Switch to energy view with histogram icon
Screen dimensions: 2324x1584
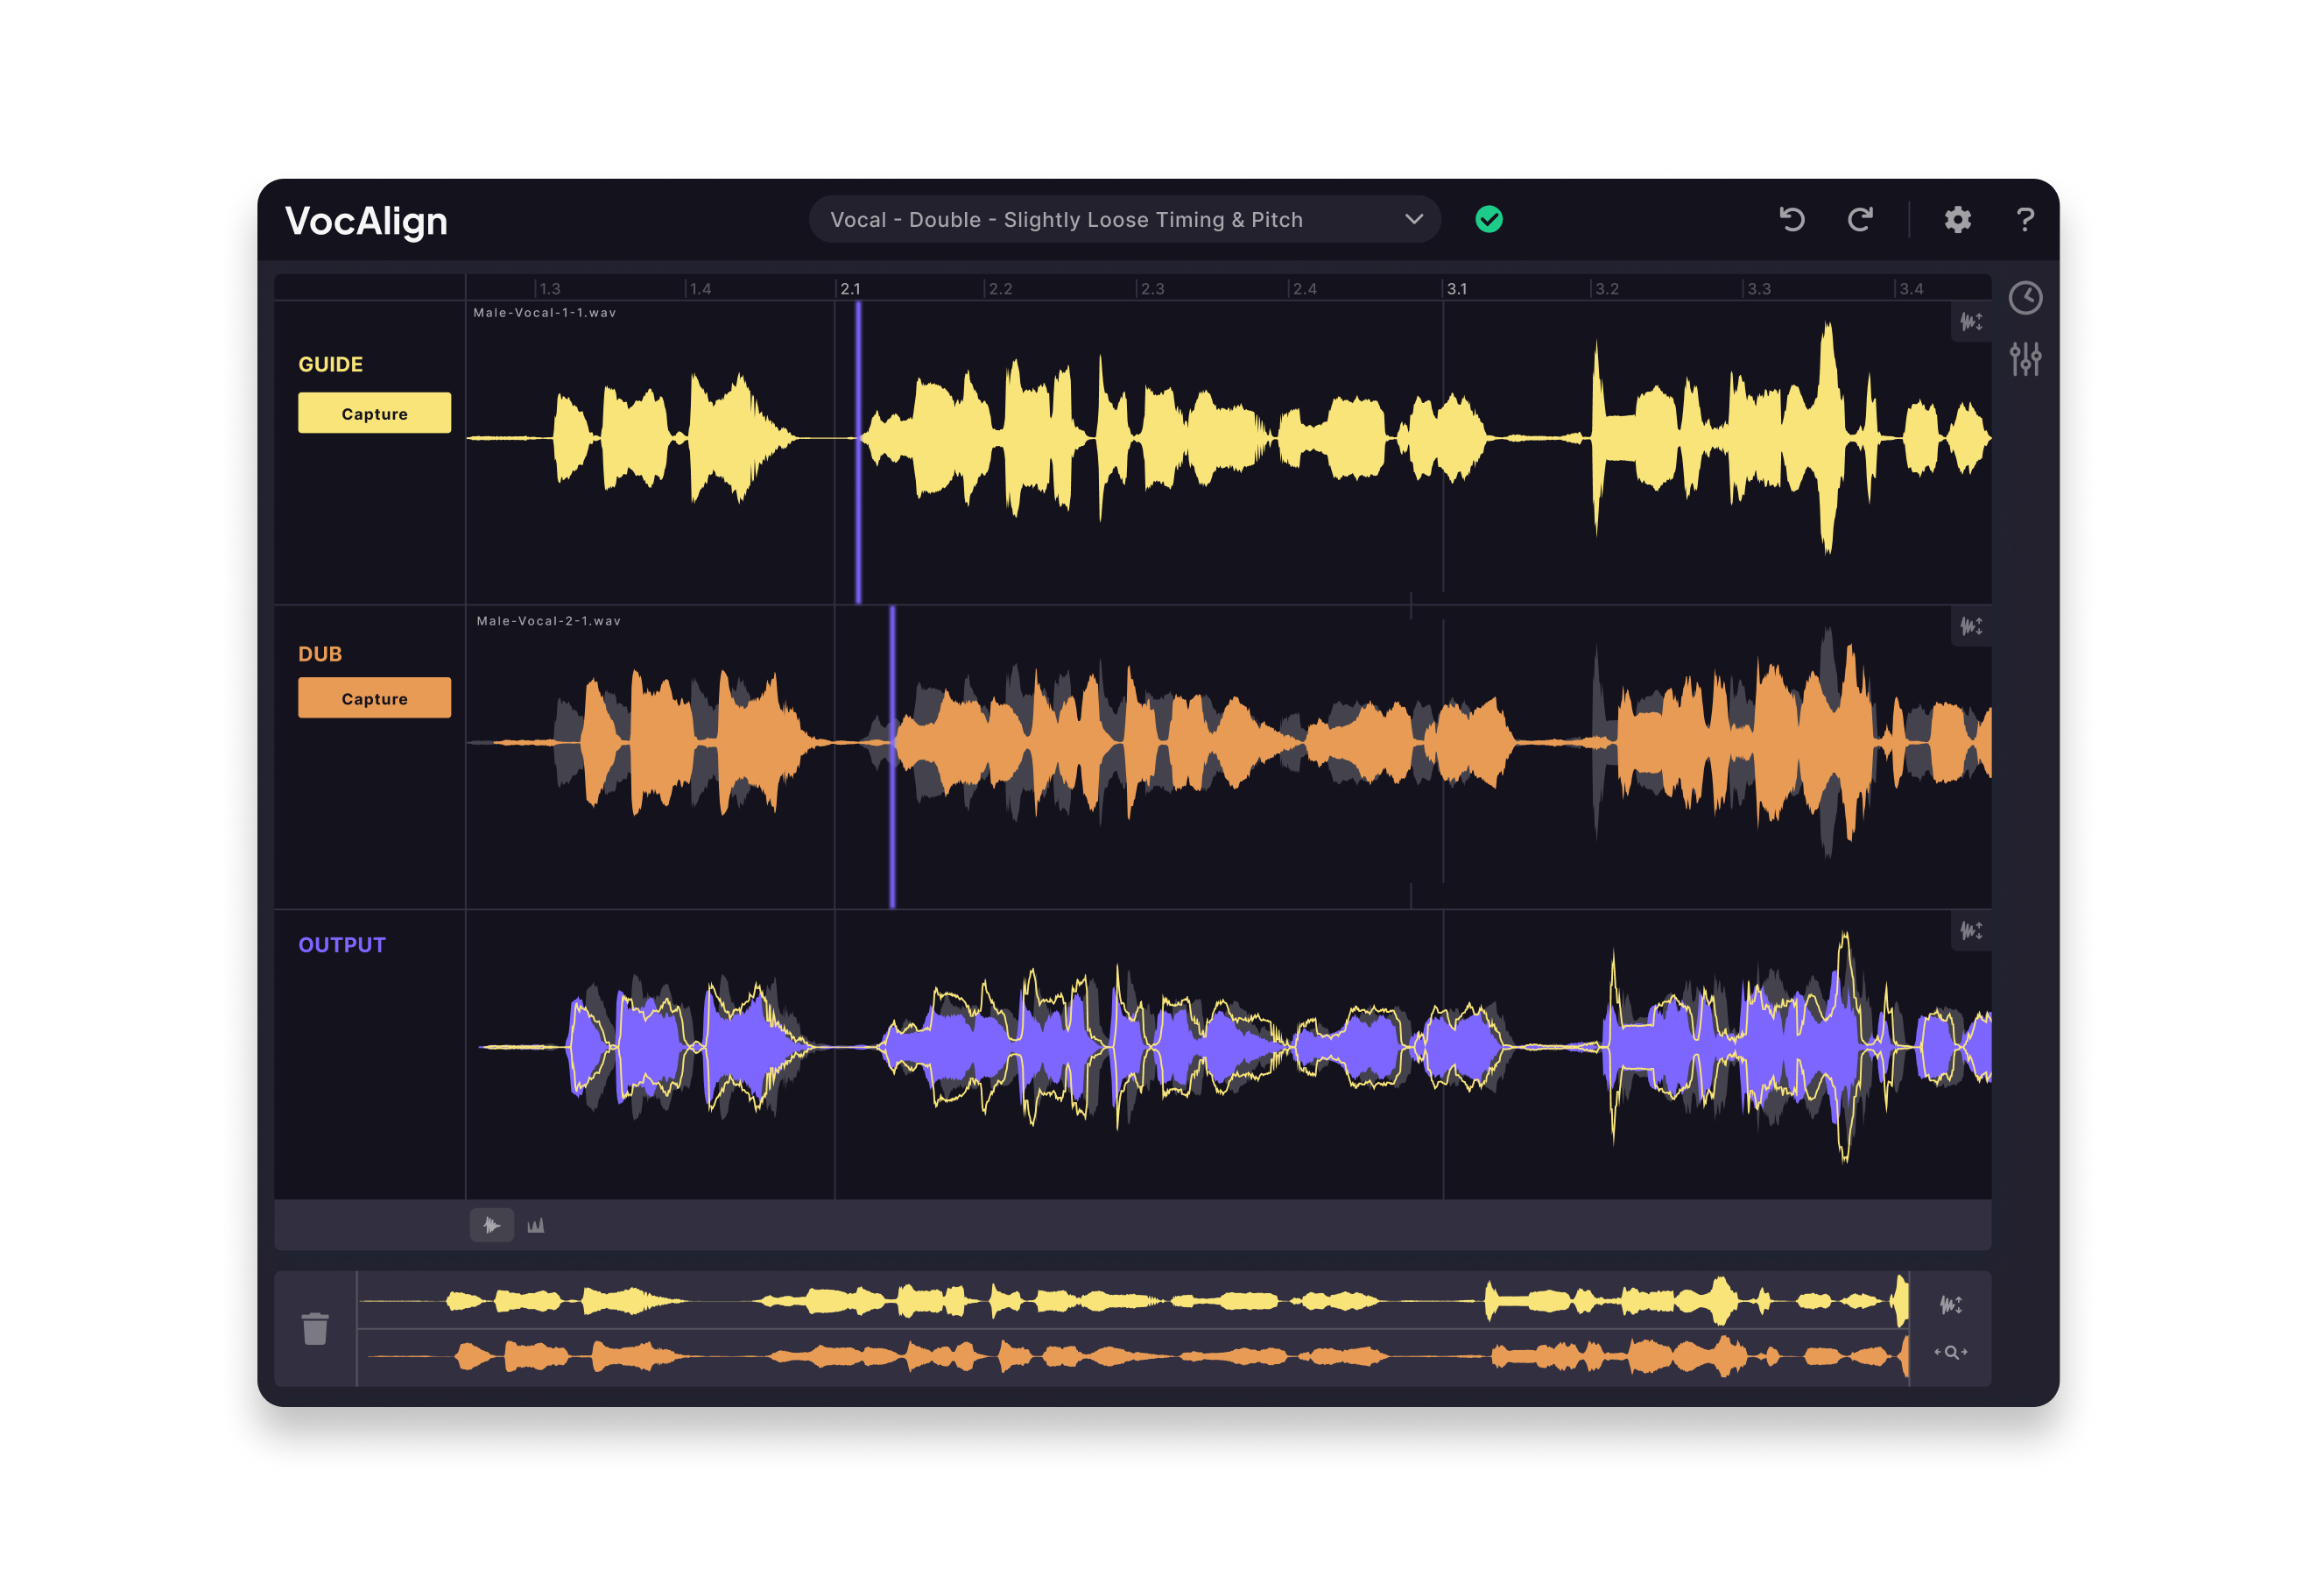tap(536, 1225)
